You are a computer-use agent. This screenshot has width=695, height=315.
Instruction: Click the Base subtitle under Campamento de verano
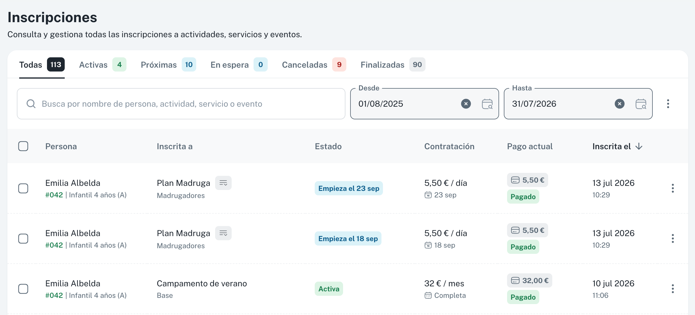click(165, 295)
